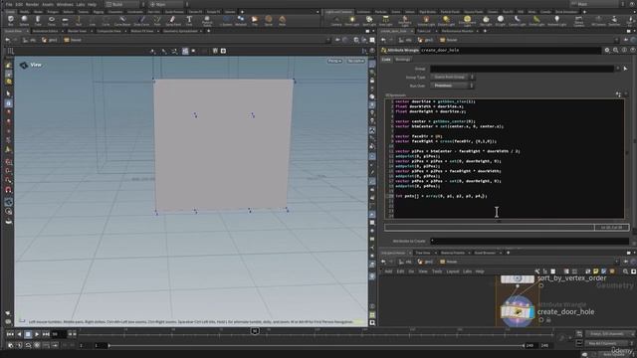Add a Camera from the lights shelf
Viewport: 637px width, 358px height.
[x=336, y=20]
